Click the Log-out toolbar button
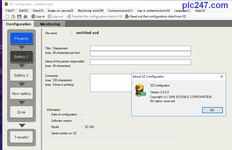The width and height of the screenshot is (232, 150). pyautogui.click(x=55, y=16)
